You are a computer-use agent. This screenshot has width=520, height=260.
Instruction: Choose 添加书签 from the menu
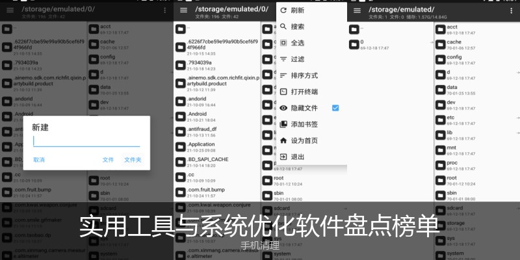click(x=311, y=124)
